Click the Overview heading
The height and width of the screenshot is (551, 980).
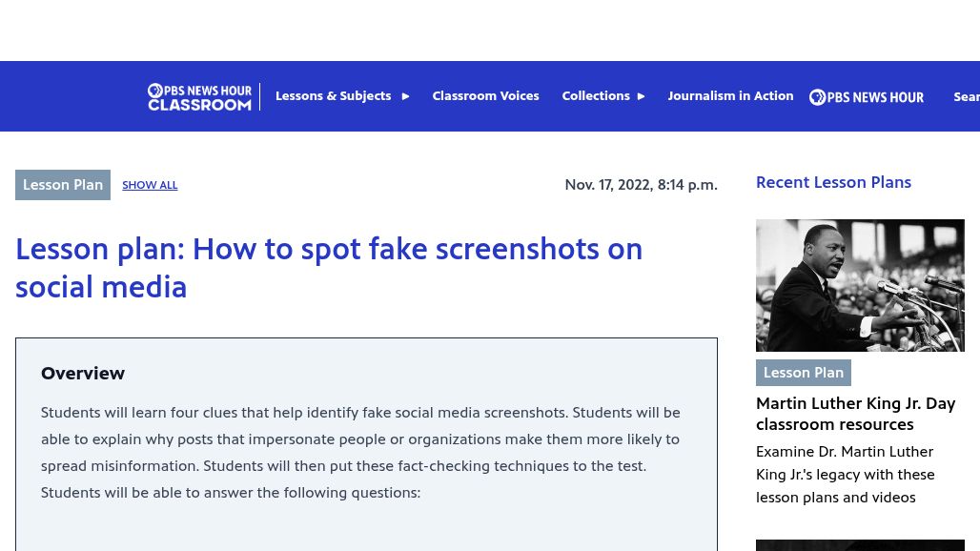point(83,374)
